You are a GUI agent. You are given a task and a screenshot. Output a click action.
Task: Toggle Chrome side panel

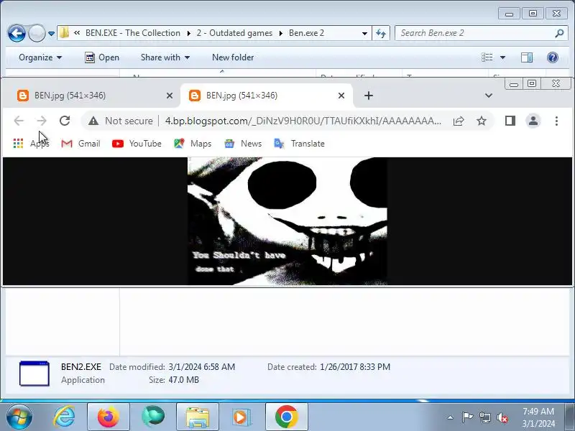[510, 121]
